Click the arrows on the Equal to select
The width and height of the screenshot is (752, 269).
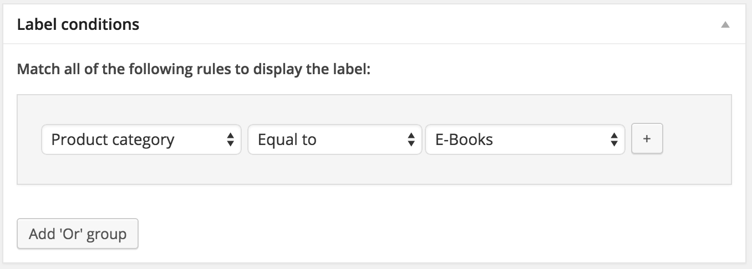click(411, 140)
